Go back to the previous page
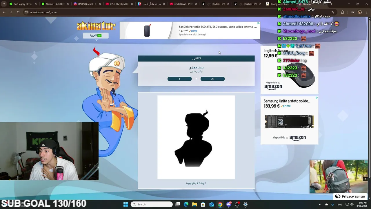Screen dimensions: 371x209 (4, 12)
